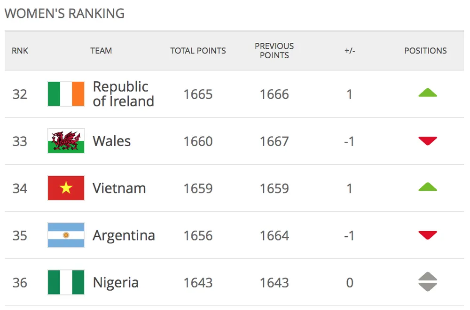The height and width of the screenshot is (310, 470).
Task: Click the Republic of Ireland flag icon
Action: (x=66, y=94)
